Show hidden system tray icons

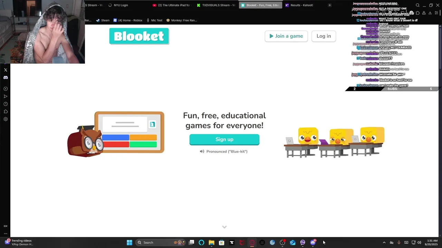(384, 242)
